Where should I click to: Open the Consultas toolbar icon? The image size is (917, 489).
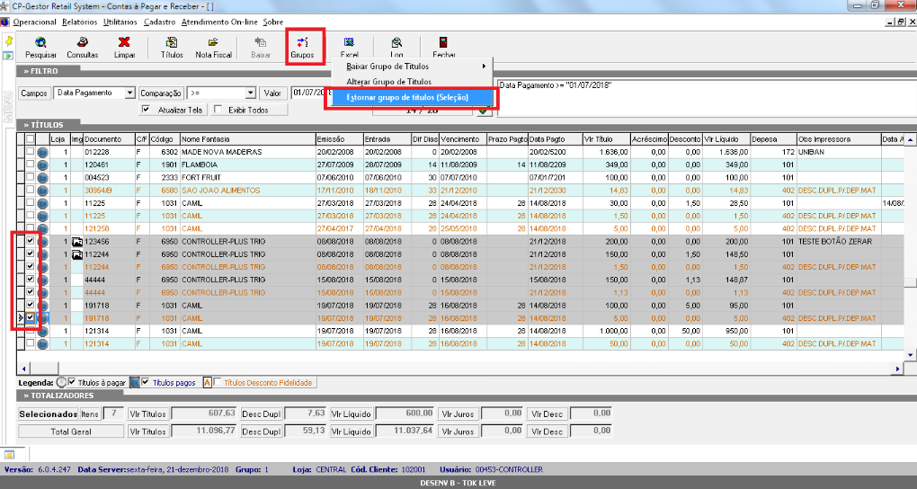(83, 43)
